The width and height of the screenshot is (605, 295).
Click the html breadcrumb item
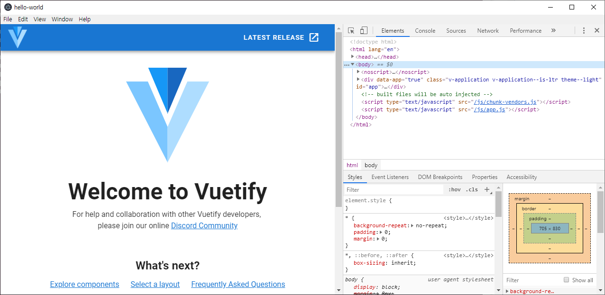click(352, 165)
